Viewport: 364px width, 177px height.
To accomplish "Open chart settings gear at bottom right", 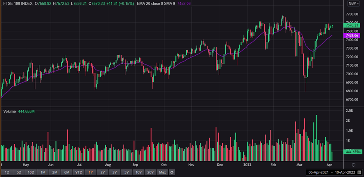I will point(354,165).
